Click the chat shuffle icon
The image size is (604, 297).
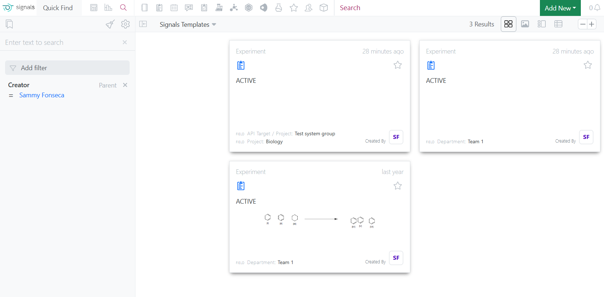click(189, 8)
